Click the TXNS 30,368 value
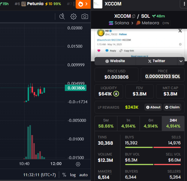Screen dimensions: 187x181 (x=105, y=143)
